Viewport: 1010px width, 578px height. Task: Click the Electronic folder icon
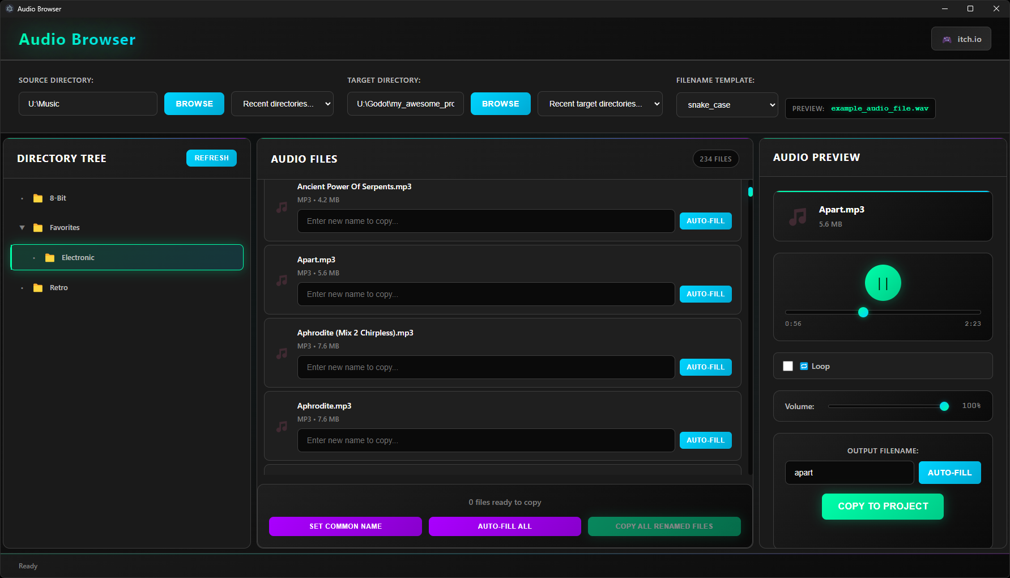pos(50,258)
